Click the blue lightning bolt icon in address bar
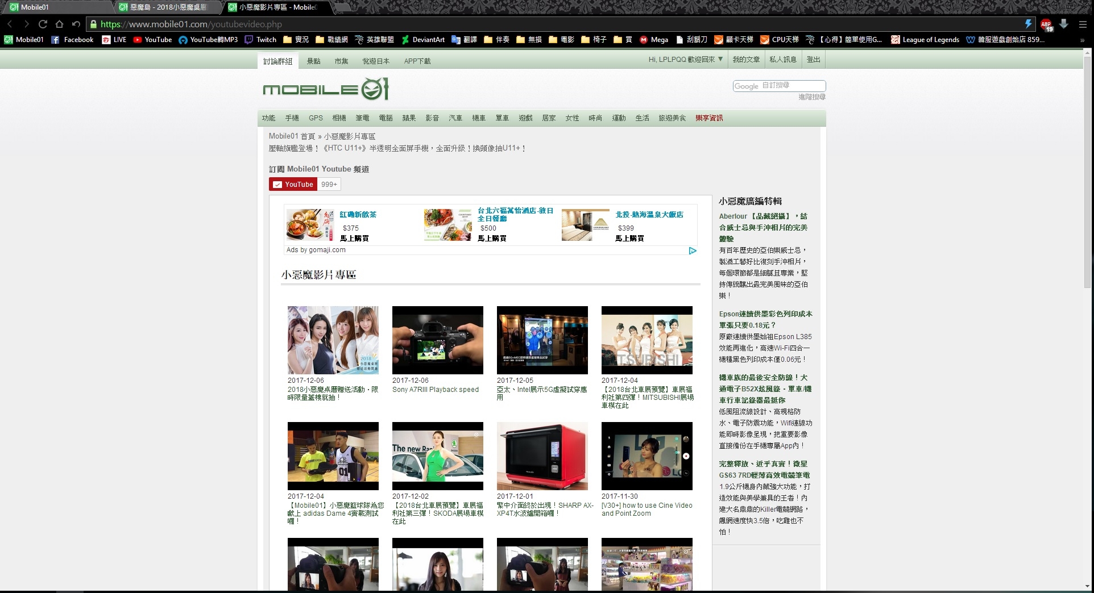 (1028, 24)
